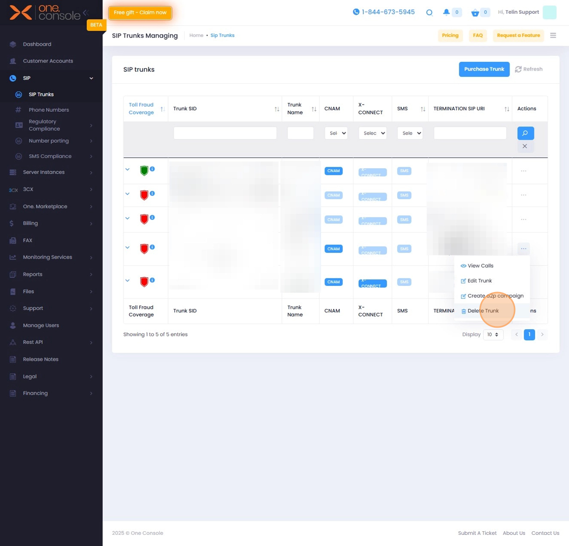Toggle the SMS badge in the first row
The image size is (569, 546).
click(x=404, y=171)
